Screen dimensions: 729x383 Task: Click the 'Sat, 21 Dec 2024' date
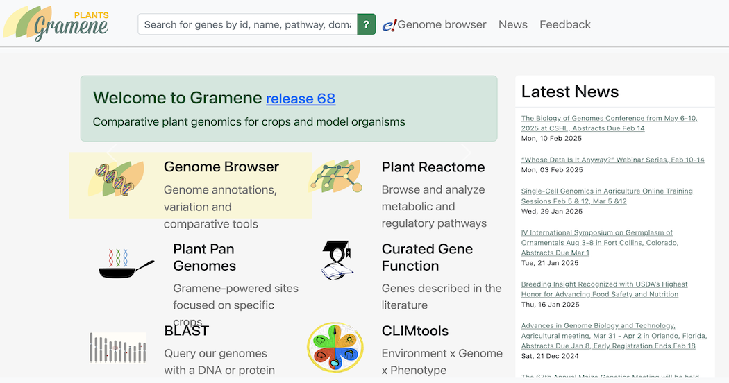coord(550,356)
